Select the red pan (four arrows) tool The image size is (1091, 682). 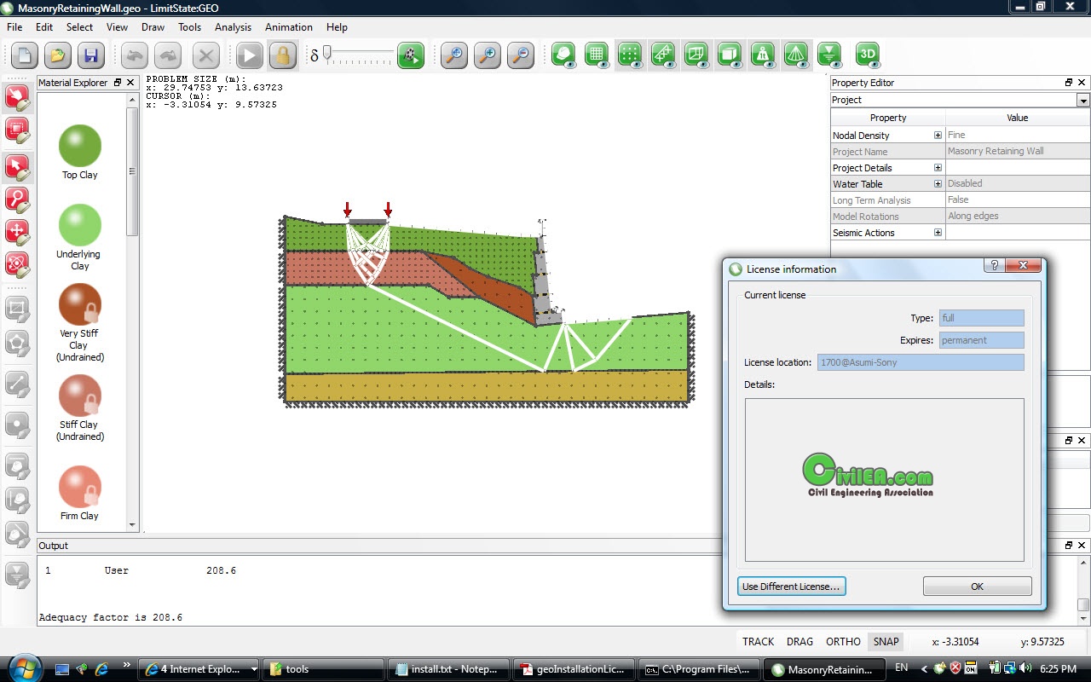point(18,233)
